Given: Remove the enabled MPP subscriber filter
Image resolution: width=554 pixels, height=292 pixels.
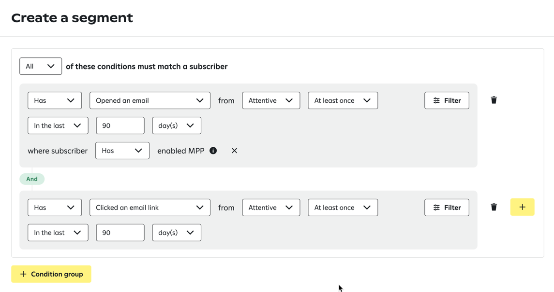Looking at the screenshot, I should (234, 150).
